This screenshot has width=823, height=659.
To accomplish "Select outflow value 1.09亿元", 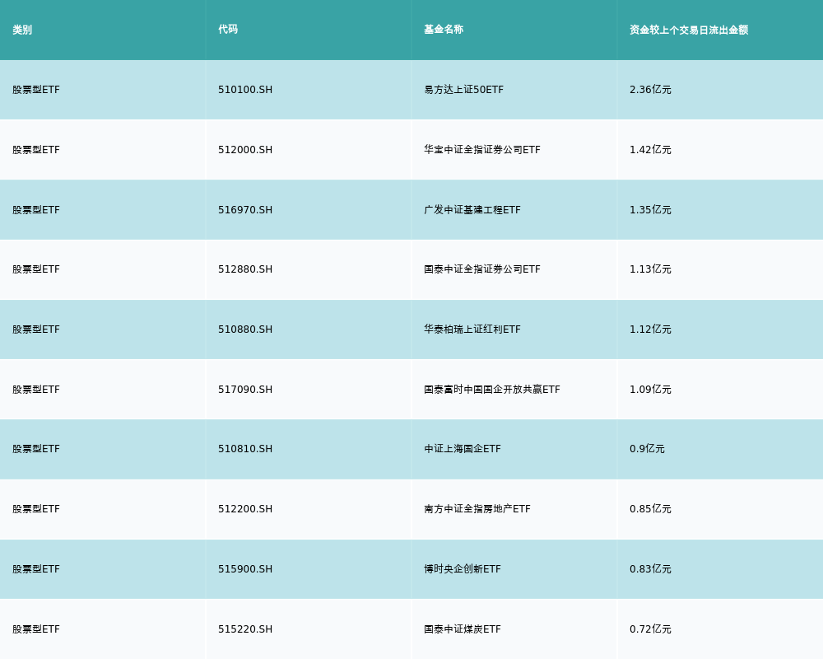I will click(x=650, y=390).
